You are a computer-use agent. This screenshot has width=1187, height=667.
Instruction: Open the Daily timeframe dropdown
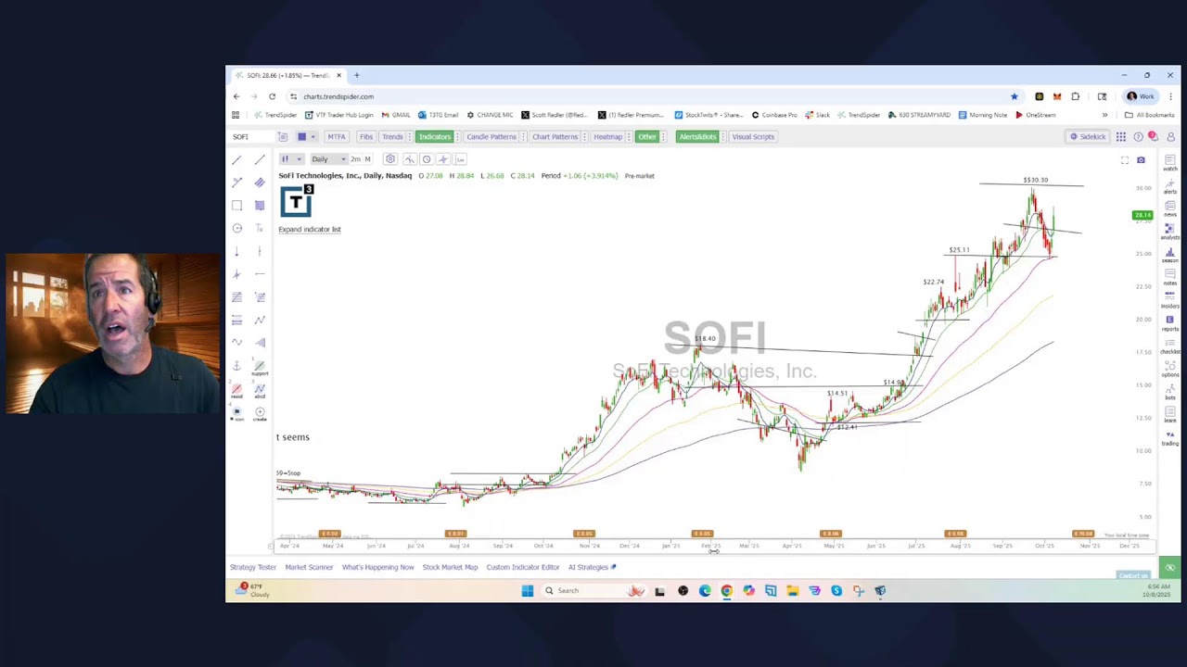click(x=327, y=159)
